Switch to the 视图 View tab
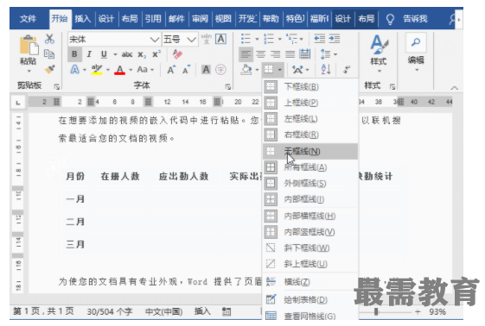Image resolution: width=485 pixels, height=326 pixels. pos(223,19)
